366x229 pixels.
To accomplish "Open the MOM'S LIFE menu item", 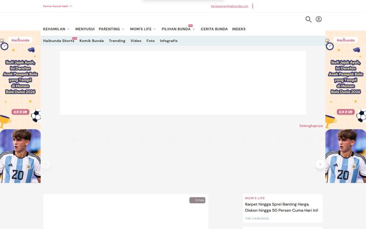I will (x=141, y=29).
